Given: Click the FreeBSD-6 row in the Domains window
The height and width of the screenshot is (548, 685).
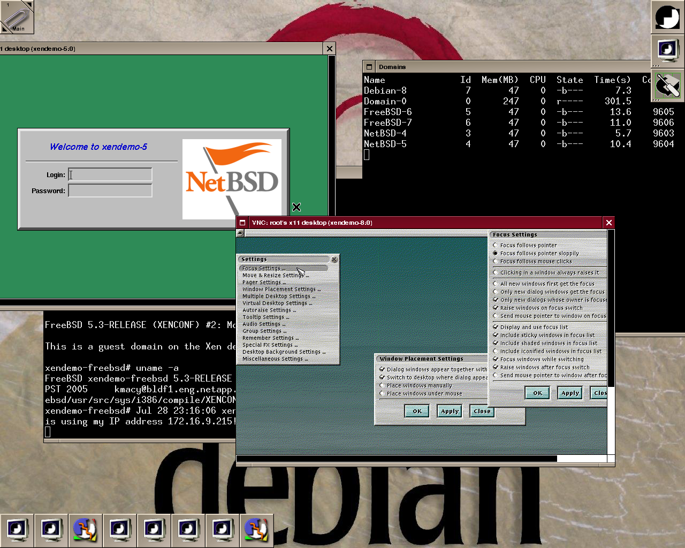Looking at the screenshot, I should pos(519,112).
